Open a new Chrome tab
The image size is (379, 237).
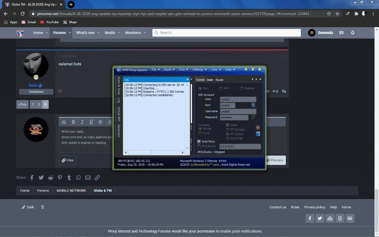point(71,4)
